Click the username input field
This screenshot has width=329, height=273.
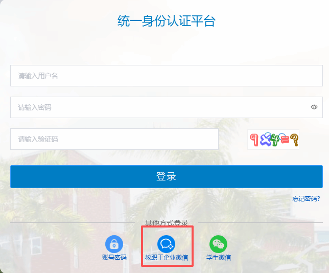click(166, 76)
